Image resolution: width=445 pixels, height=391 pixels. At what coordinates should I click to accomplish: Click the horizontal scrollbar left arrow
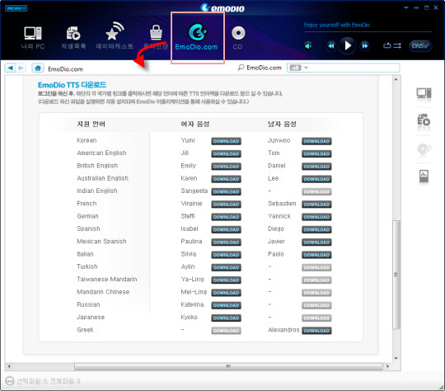pyautogui.click(x=9, y=366)
